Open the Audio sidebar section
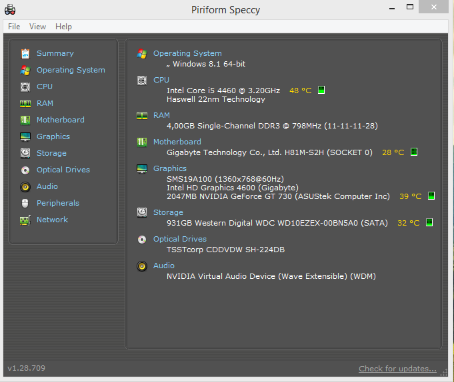 (47, 186)
